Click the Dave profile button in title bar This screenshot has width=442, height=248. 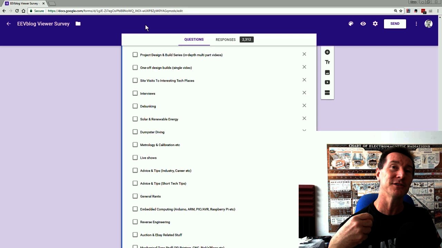click(x=413, y=2)
